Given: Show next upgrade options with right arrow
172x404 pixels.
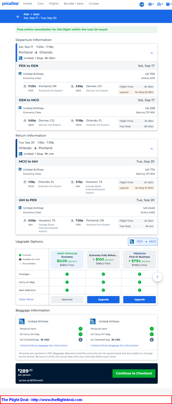Looking at the screenshot, I should 157,277.
